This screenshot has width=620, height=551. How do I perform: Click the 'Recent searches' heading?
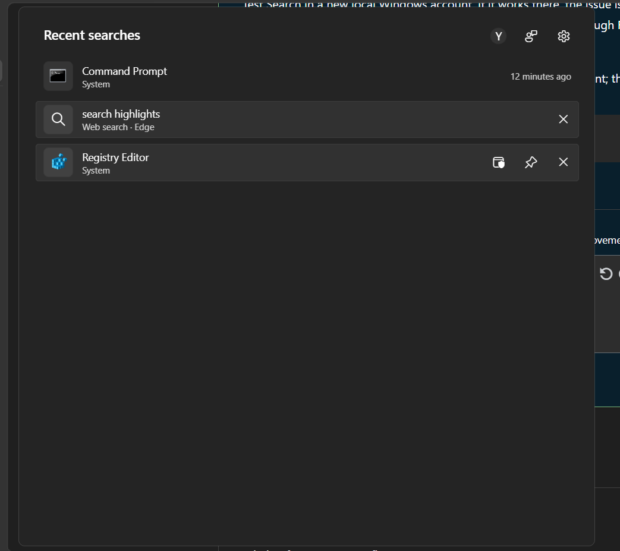click(92, 35)
